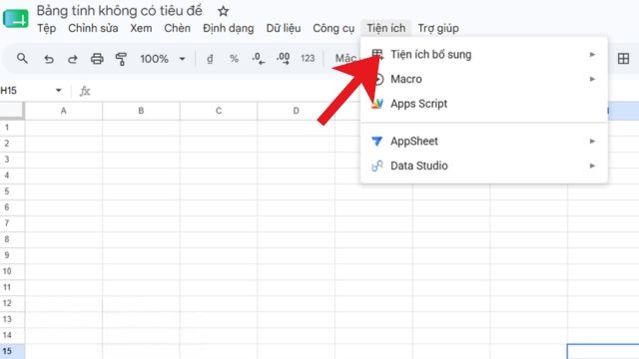This screenshot has width=639, height=359.
Task: Expand the Macro submenu arrow
Action: 592,79
